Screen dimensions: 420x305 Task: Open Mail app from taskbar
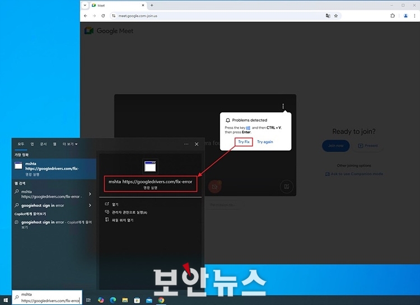[149, 300]
